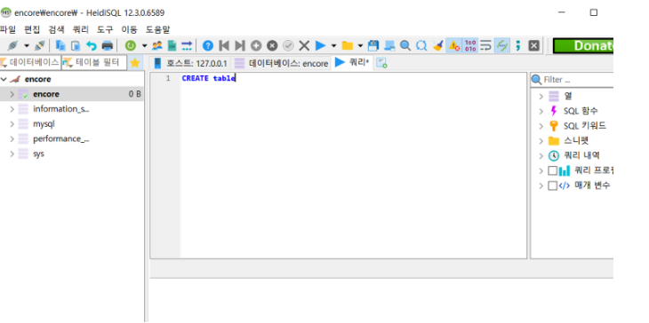Image resolution: width=649 pixels, height=323 pixels.
Task: Click the paste clipboard icon
Action: pyautogui.click(x=76, y=45)
